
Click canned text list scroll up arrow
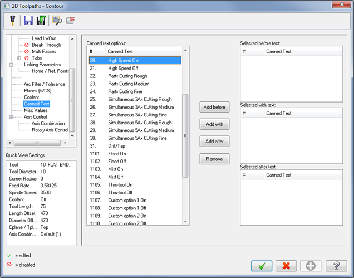coord(185,50)
